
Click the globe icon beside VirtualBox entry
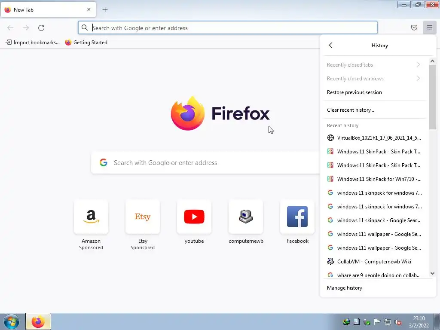pyautogui.click(x=330, y=138)
